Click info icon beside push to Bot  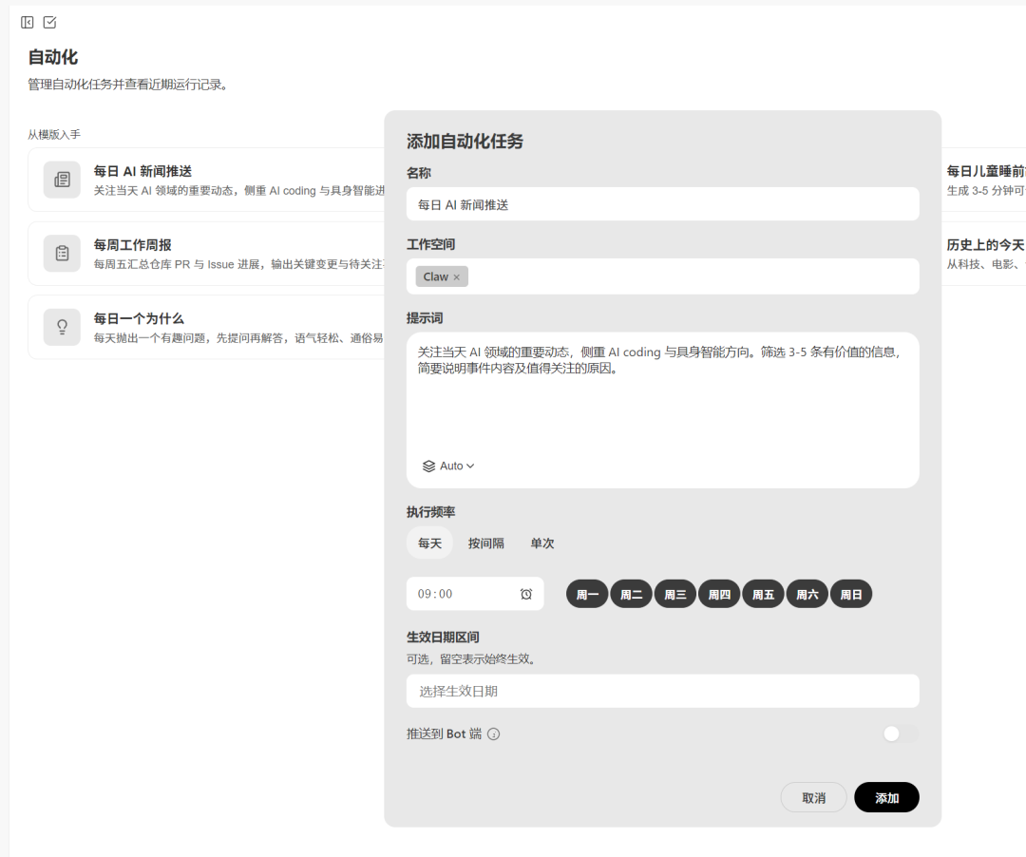click(x=494, y=734)
